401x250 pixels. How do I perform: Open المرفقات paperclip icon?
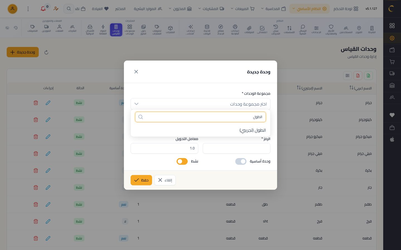(249, 30)
